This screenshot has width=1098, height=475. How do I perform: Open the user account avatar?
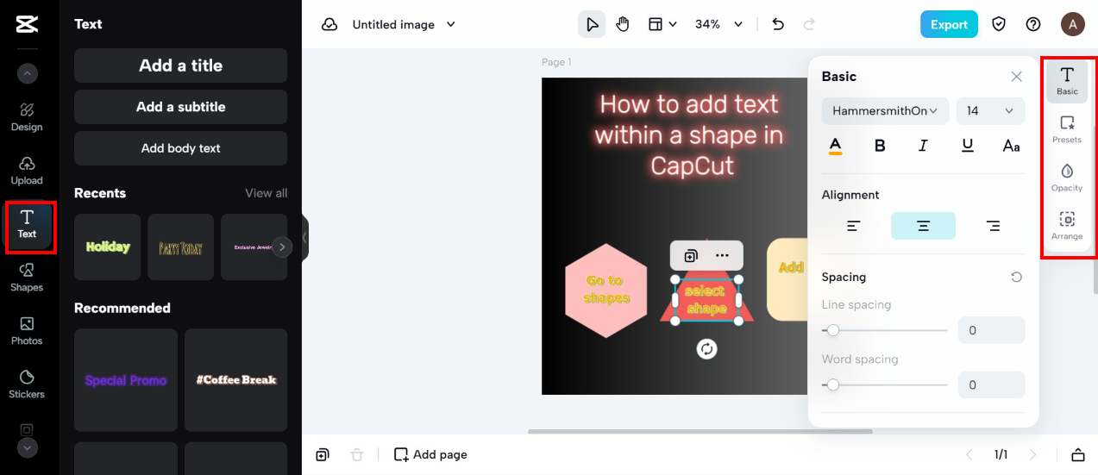(x=1073, y=24)
